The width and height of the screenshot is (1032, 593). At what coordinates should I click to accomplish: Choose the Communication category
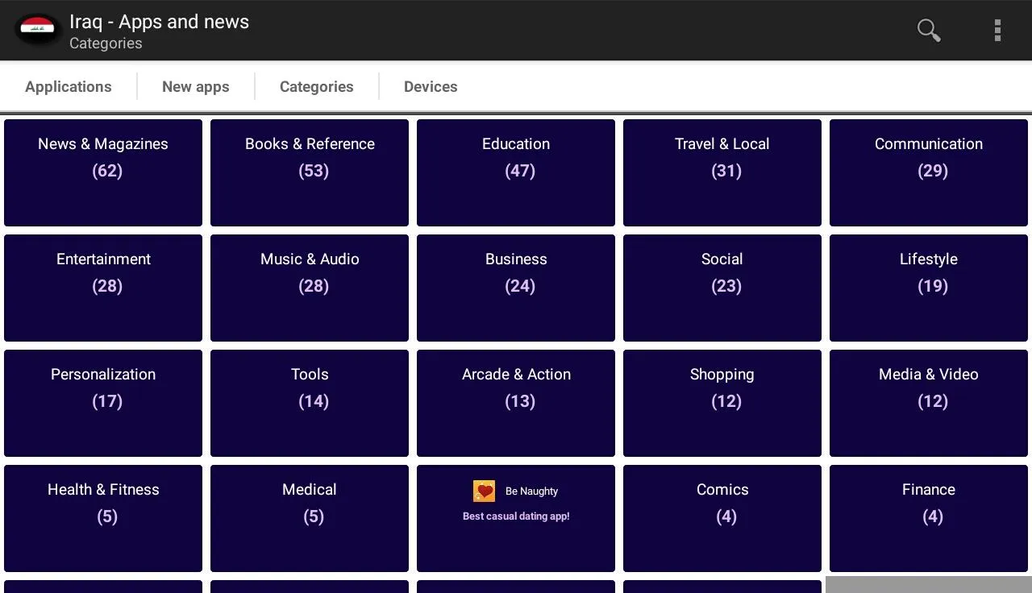(x=929, y=172)
